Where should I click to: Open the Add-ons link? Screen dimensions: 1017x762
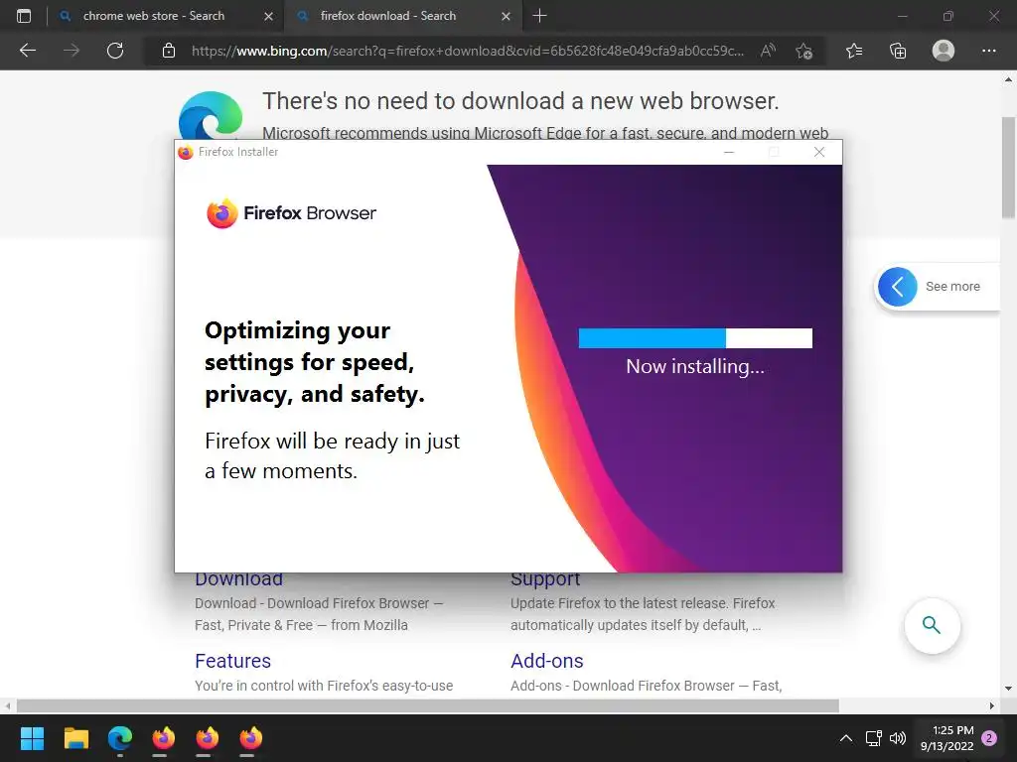coord(547,660)
